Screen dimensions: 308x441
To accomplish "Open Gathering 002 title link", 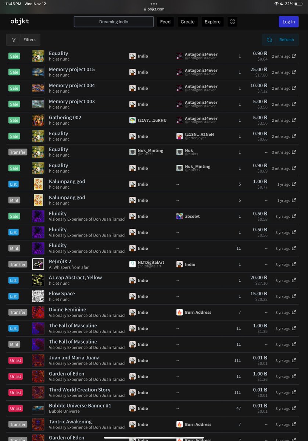I will [65, 118].
